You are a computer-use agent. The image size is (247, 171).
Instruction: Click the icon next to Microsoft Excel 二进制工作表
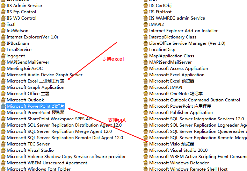pyautogui.click(x=3, y=81)
